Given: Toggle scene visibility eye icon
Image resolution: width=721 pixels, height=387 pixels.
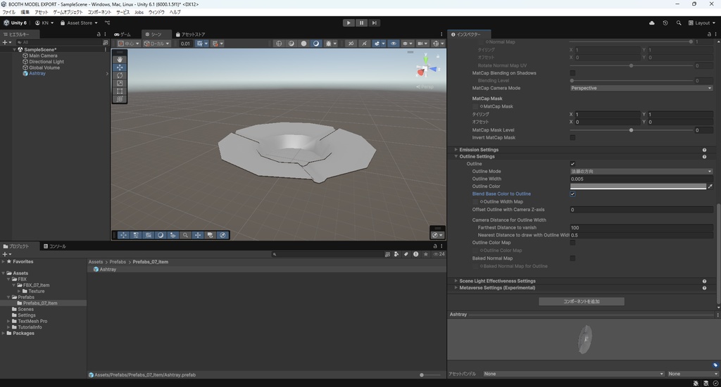Looking at the screenshot, I should tap(394, 43).
